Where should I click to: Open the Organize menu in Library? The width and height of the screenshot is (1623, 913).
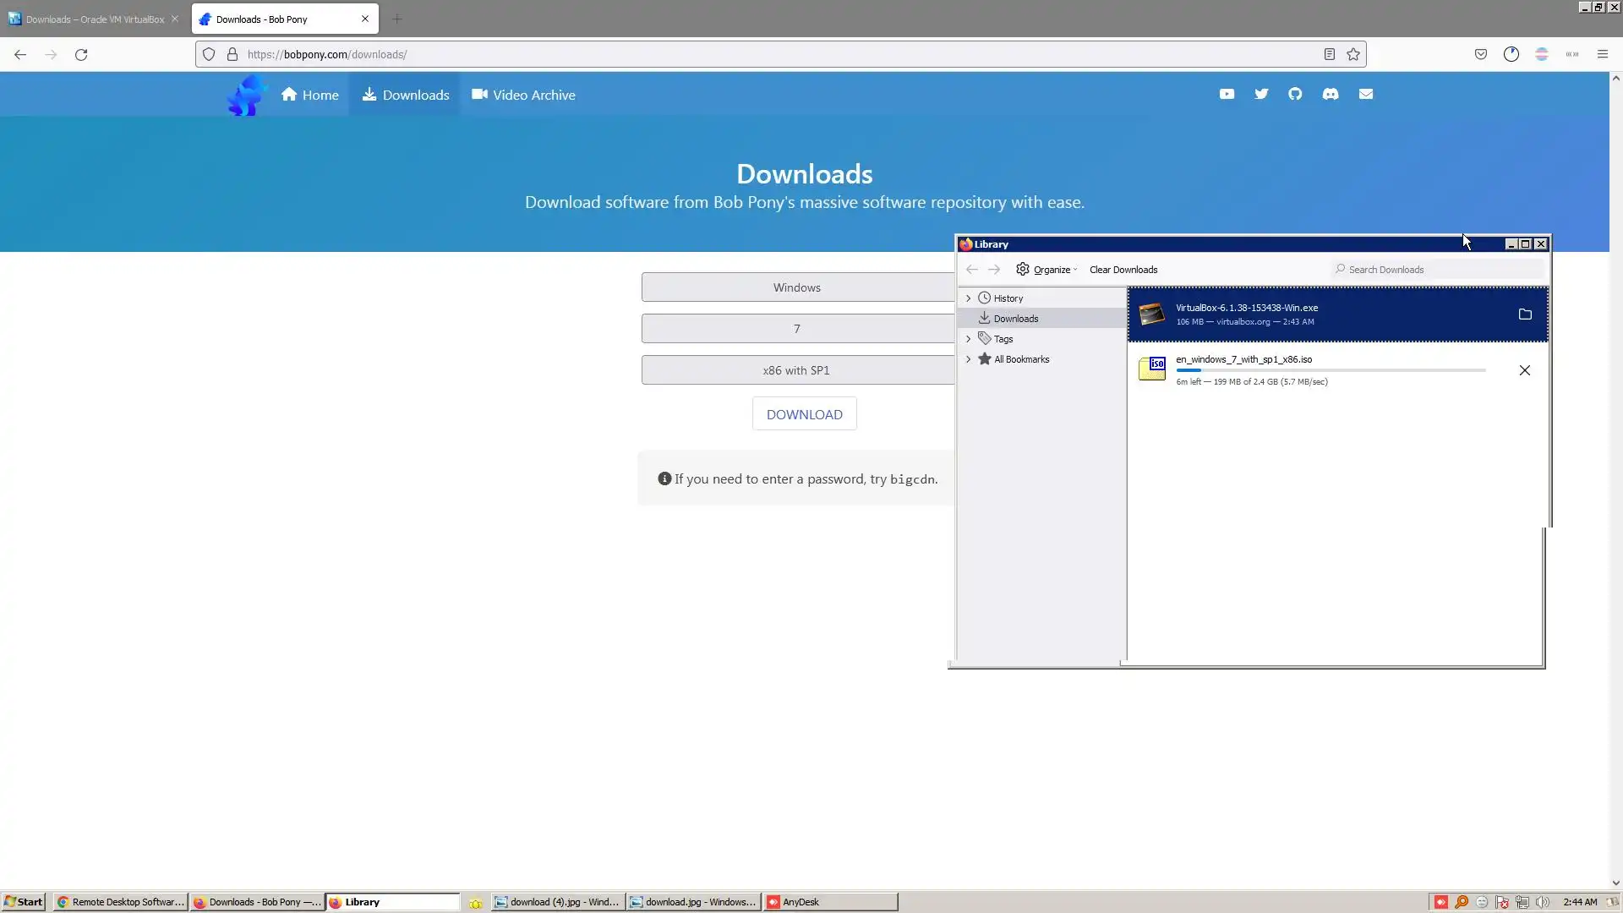pos(1046,270)
